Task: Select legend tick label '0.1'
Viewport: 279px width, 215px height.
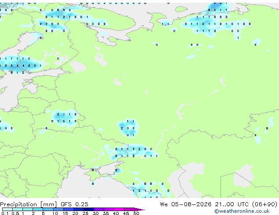Action: pyautogui.click(x=5, y=213)
